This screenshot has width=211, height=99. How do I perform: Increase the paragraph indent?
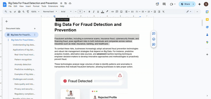point(159,12)
